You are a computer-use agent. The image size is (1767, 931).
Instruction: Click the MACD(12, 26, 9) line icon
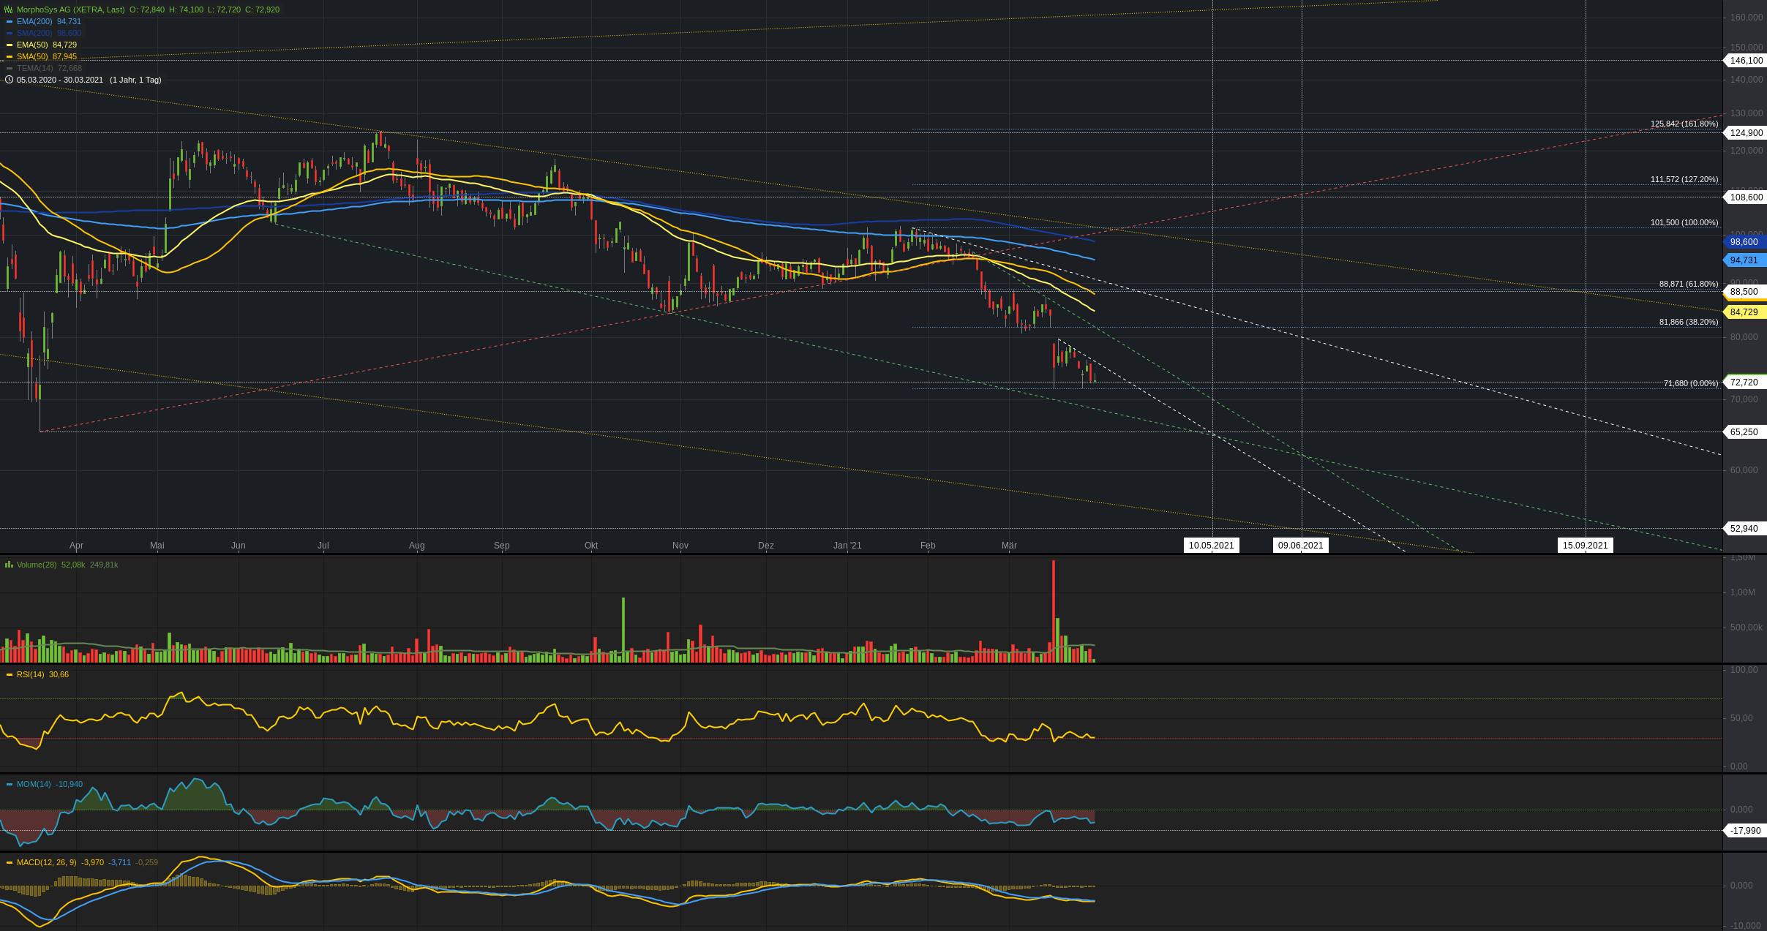[10, 862]
